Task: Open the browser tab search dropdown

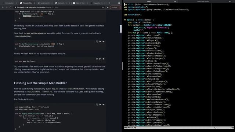Action: coord(119,3)
